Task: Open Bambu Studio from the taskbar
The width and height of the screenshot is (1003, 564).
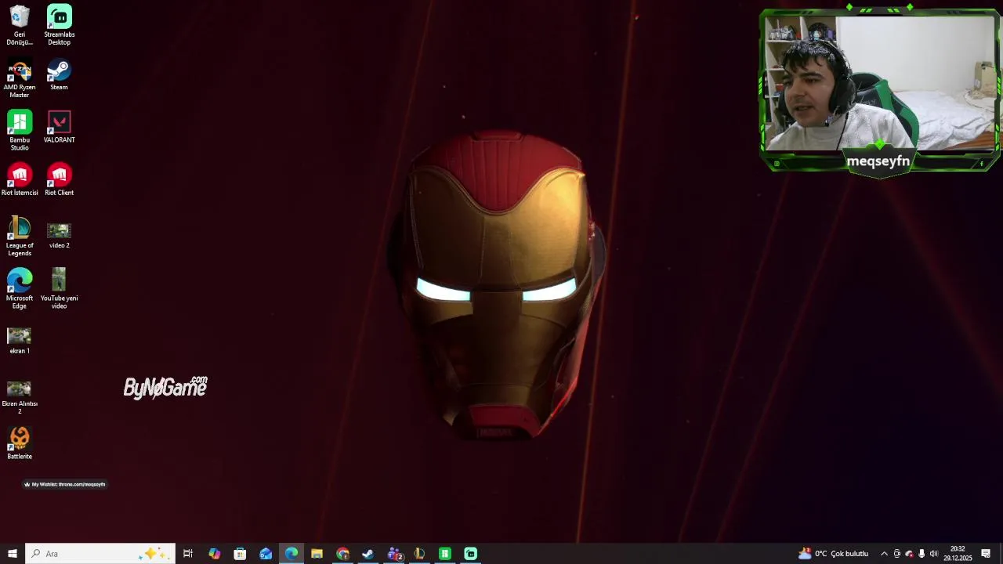Action: [x=444, y=554]
